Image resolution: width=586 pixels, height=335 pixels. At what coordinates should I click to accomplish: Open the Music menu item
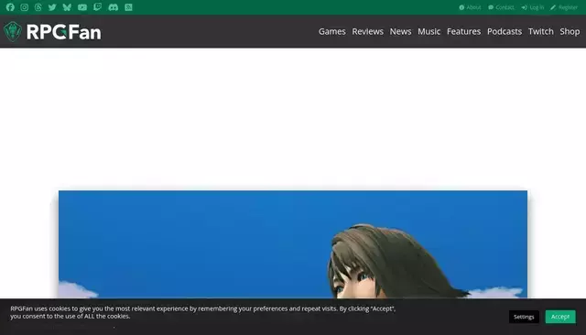429,31
